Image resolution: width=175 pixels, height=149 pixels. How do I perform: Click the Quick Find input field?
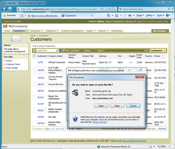[x=46, y=51]
